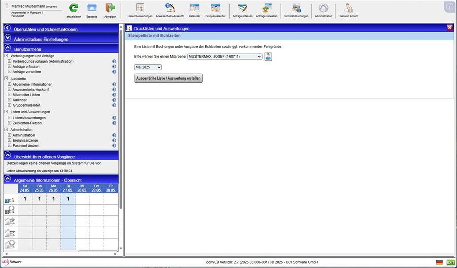Click Ausgewählte Liste / Auswertung erstellen button
This screenshot has height=268, width=457.
[x=168, y=78]
